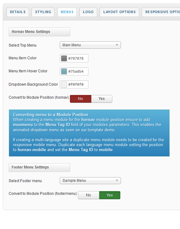This screenshot has height=229, width=180.
Task: Set hornav module position to Yes
Action: (102, 99)
